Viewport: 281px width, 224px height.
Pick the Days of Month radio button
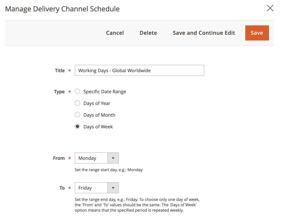pyautogui.click(x=77, y=115)
